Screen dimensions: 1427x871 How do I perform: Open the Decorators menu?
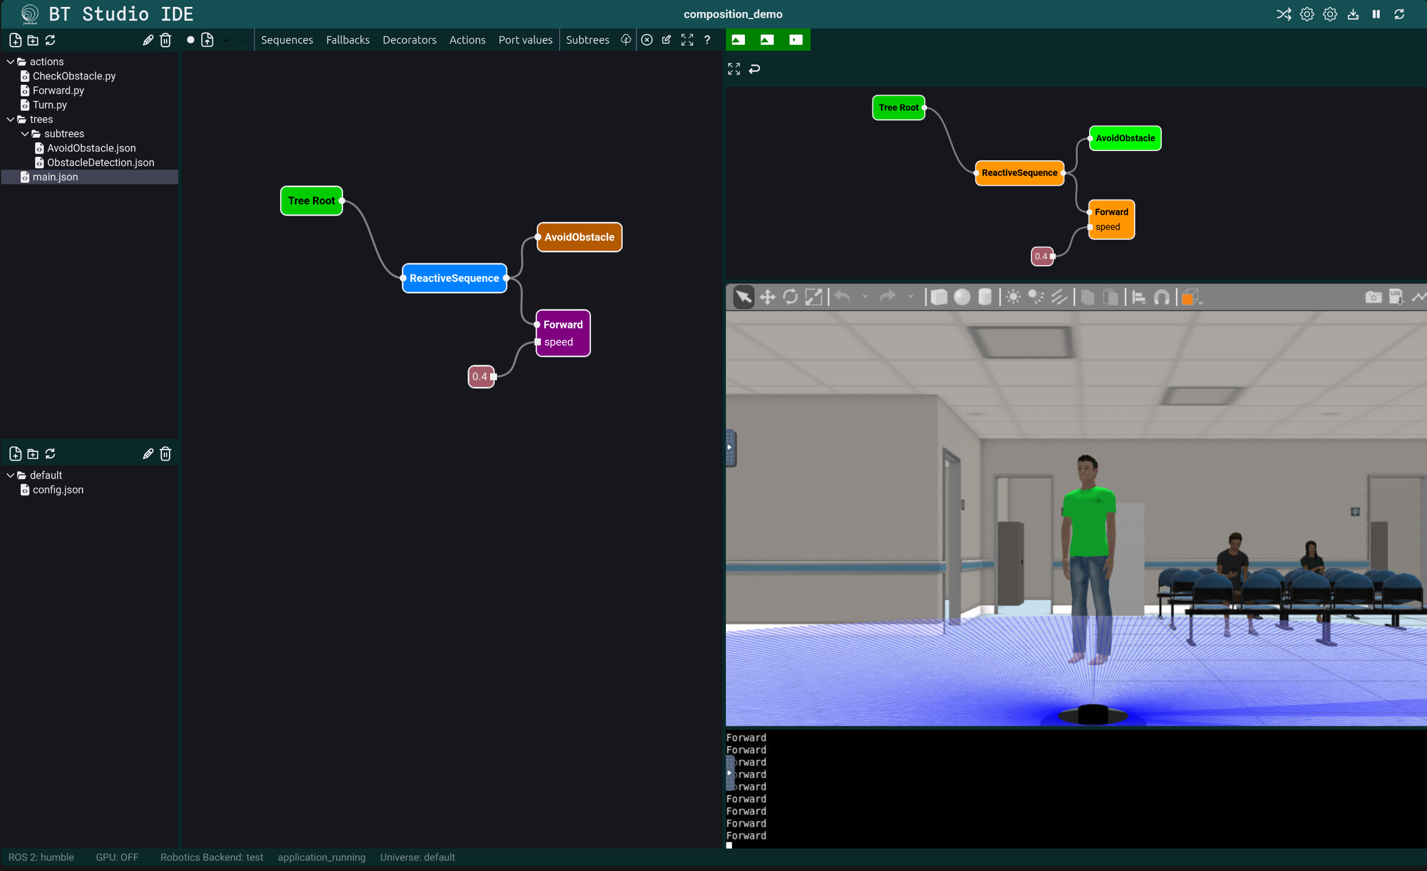pos(409,40)
